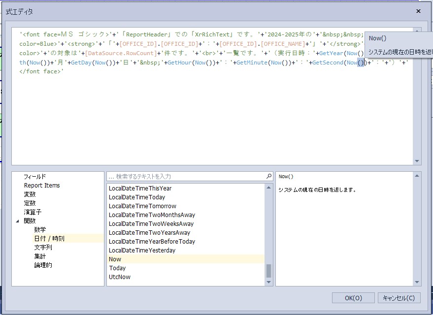Collapse the 関数 tree node

(x=18, y=221)
